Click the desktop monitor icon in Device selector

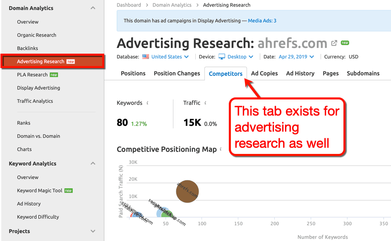tap(221, 57)
